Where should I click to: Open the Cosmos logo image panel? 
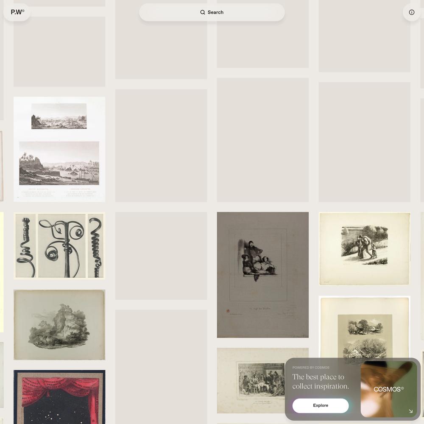point(389,389)
